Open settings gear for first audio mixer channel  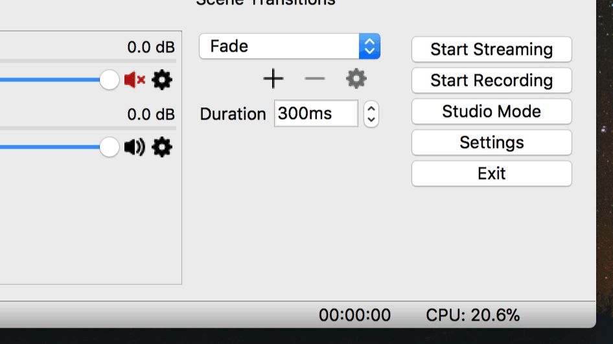pyautogui.click(x=162, y=80)
